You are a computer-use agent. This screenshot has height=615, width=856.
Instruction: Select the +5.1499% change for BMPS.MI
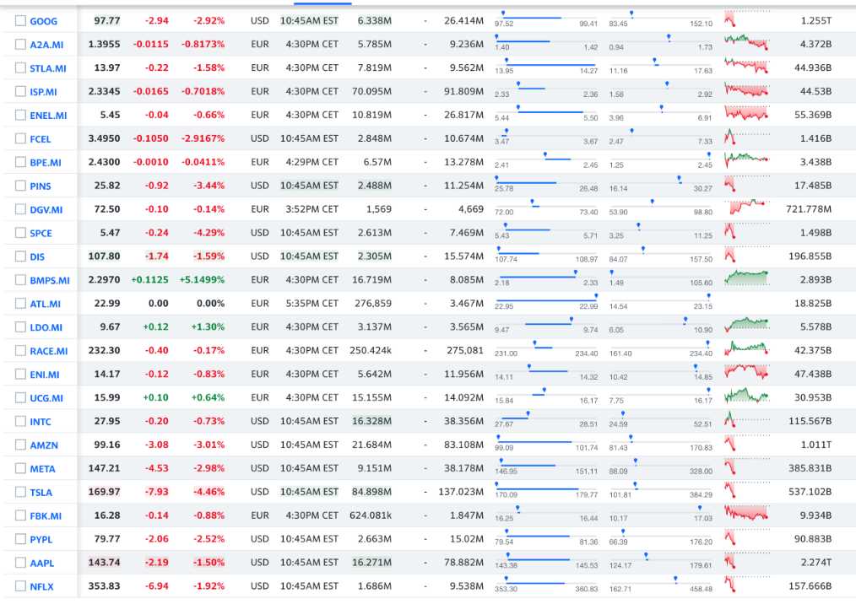click(202, 279)
